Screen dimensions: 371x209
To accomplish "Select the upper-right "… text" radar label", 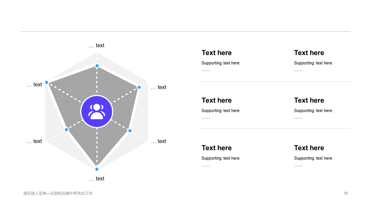I will point(159,87).
